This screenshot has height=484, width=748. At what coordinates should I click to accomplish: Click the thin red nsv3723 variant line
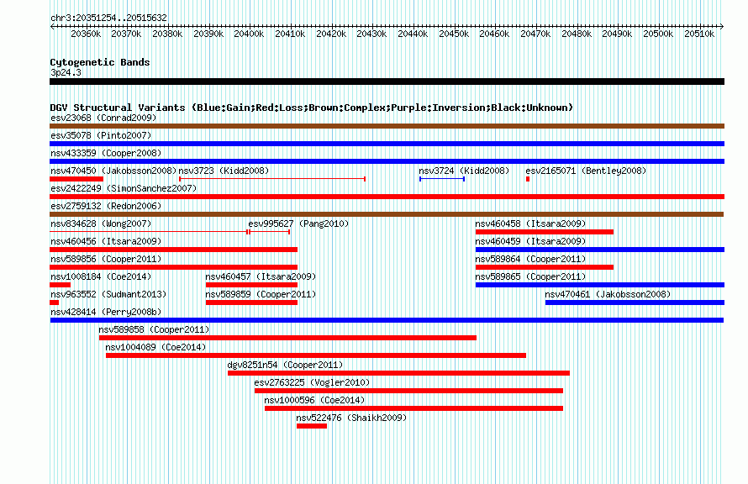point(272,179)
